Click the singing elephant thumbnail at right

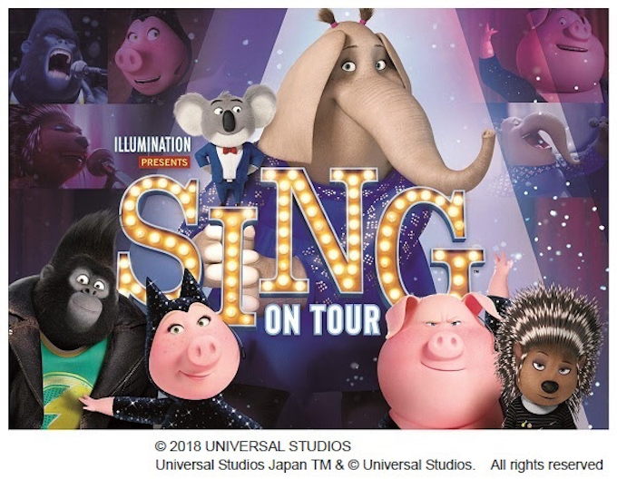pos(549,148)
